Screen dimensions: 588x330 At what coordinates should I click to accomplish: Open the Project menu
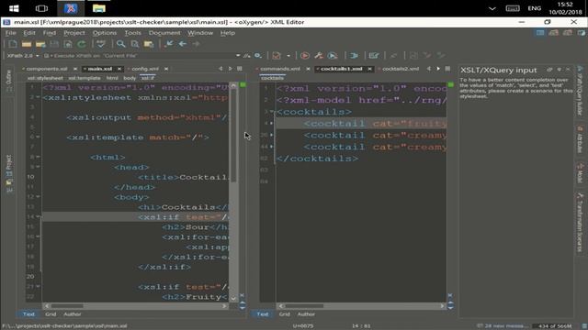coord(74,33)
